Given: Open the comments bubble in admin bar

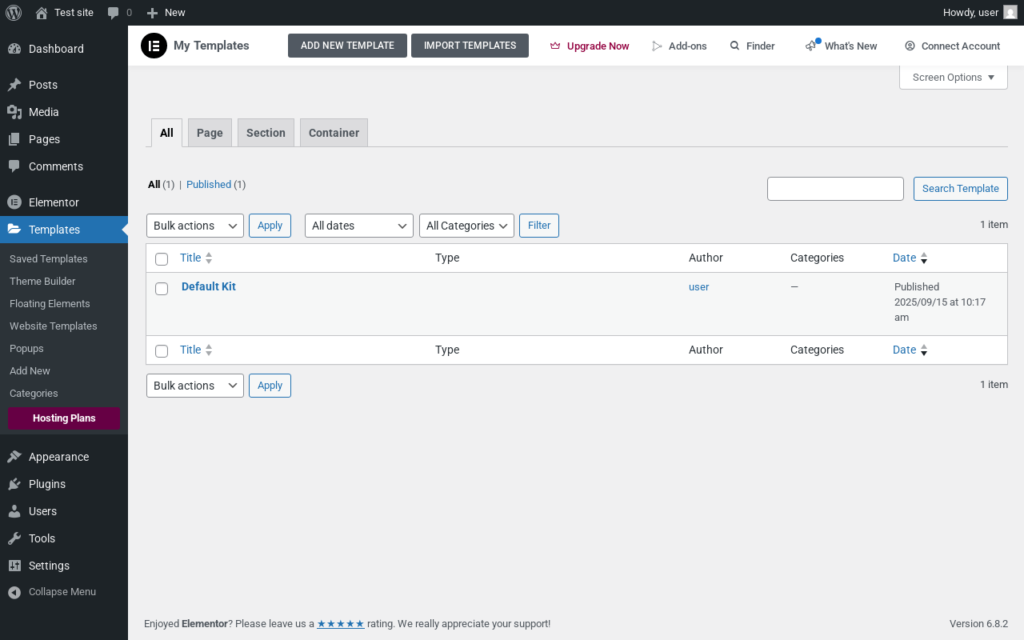Looking at the screenshot, I should 114,13.
